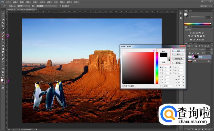Viewport: 214px width, 131px height.
Task: Toggle the 显示取样环 checkbox in options bar
Action: (60, 6)
